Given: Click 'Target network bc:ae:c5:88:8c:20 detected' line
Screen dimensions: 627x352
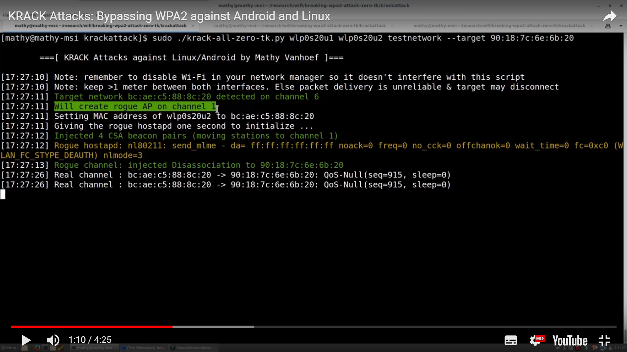Looking at the screenshot, I should click(x=186, y=97).
